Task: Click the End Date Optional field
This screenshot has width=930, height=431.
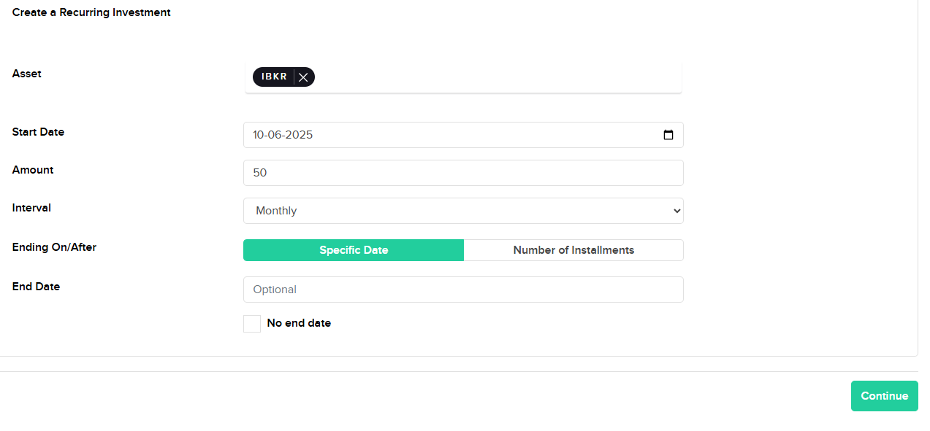Action: pos(463,290)
